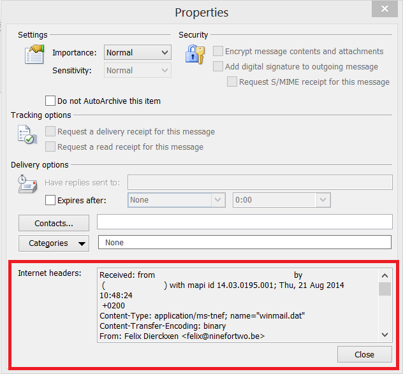The image size is (403, 374).
Task: Check Encrypt message contents and attachments
Action: pyautogui.click(x=218, y=51)
